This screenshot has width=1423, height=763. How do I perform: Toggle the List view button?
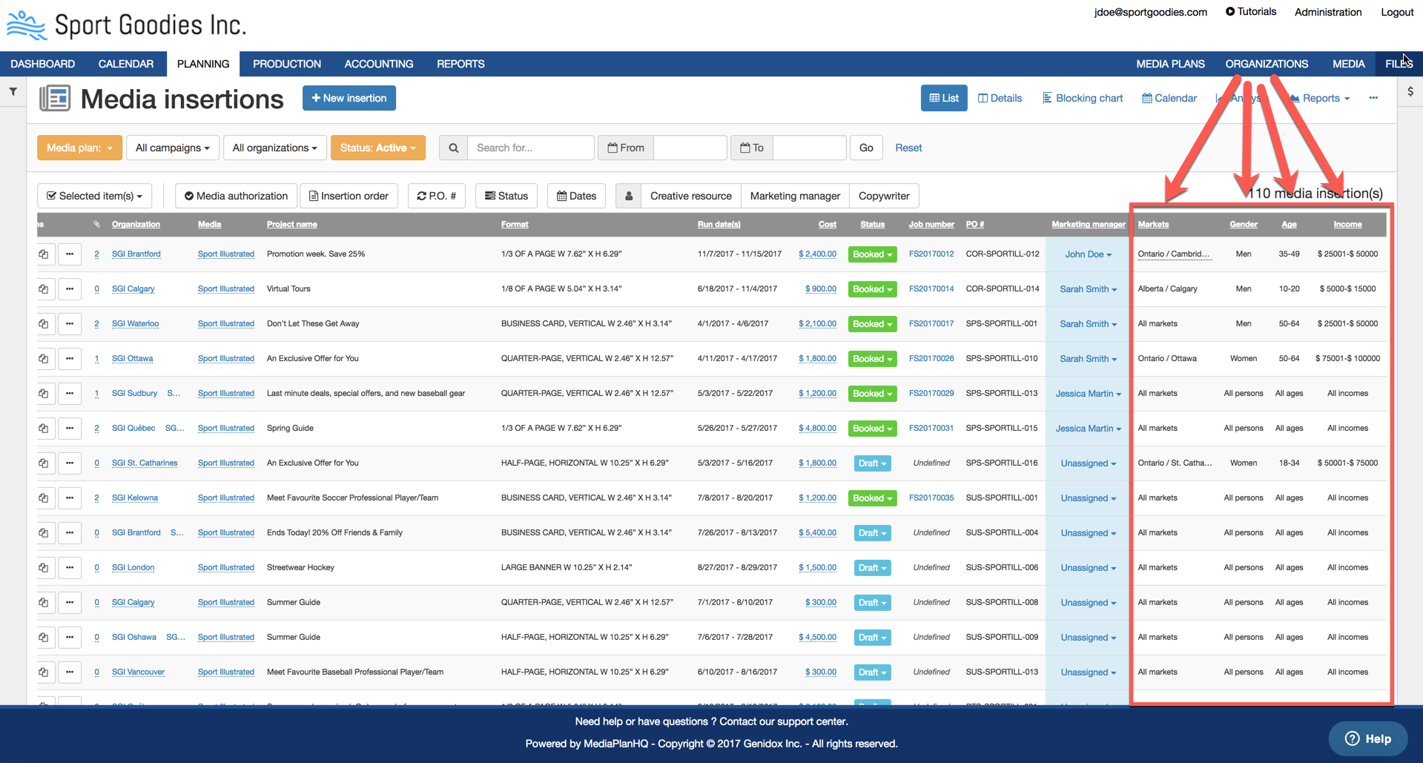click(x=943, y=98)
